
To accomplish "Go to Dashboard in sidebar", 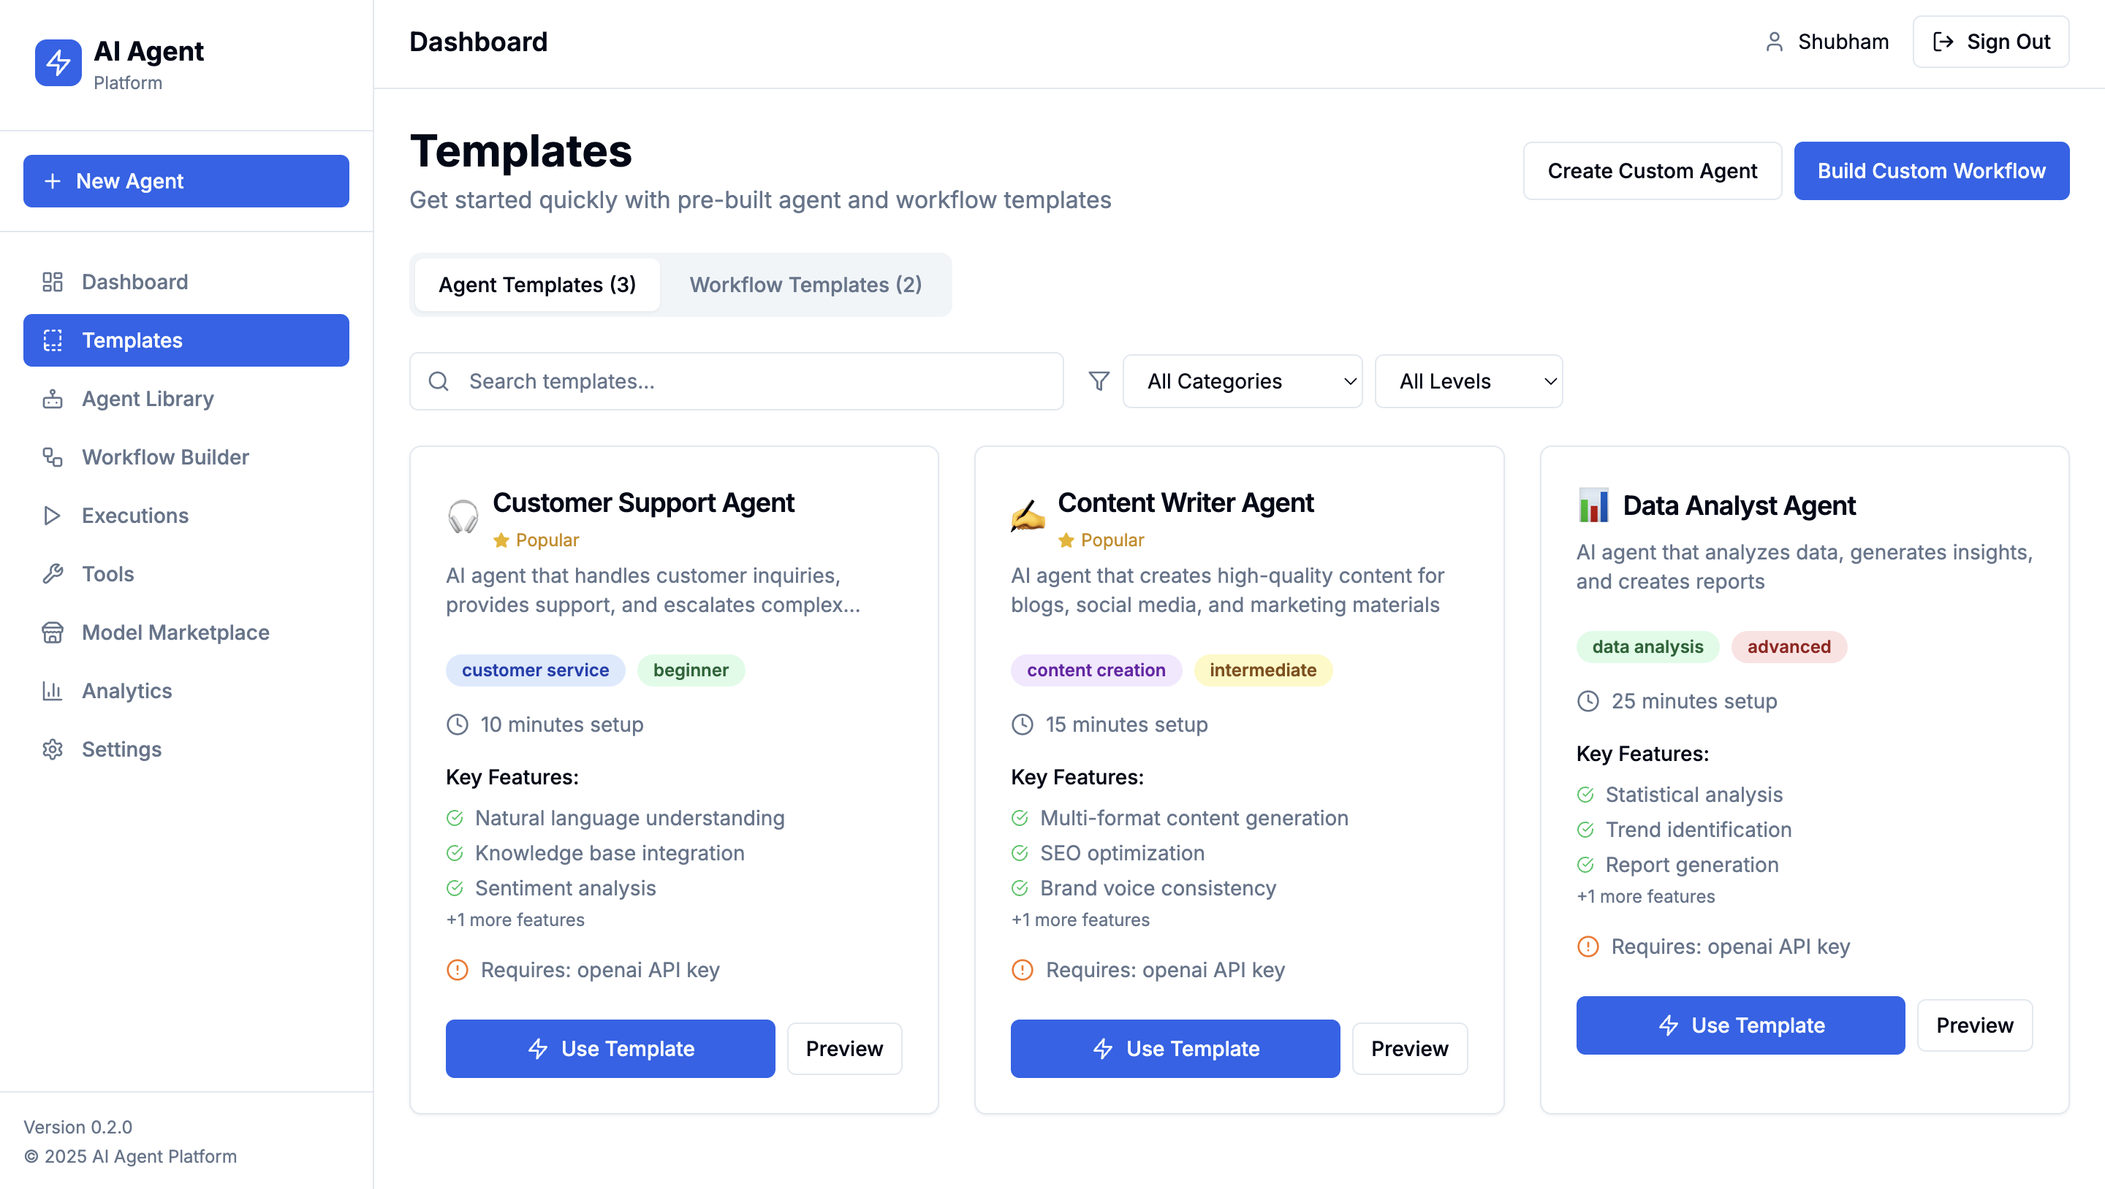I will (x=134, y=282).
